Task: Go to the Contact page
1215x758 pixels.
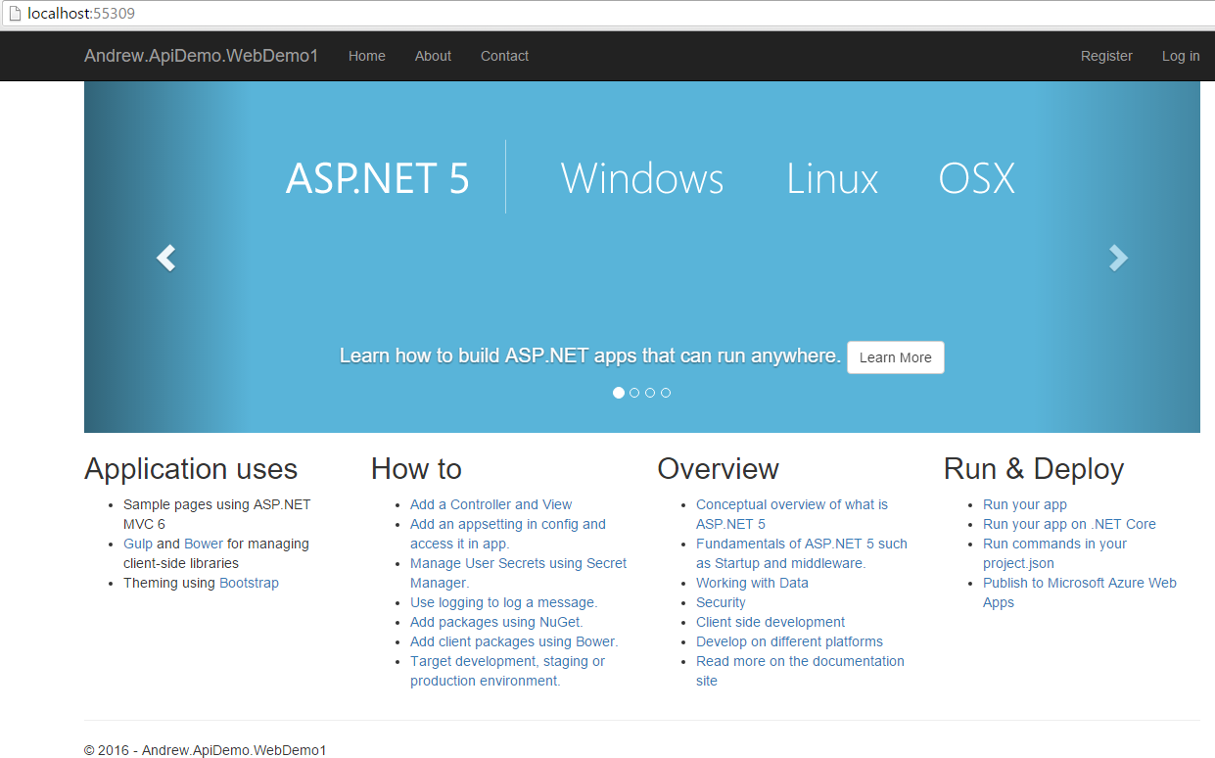Action: click(x=504, y=56)
